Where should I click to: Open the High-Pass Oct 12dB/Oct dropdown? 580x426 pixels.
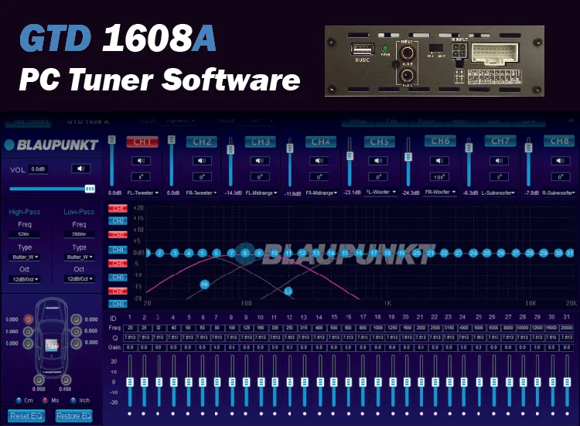(x=24, y=279)
